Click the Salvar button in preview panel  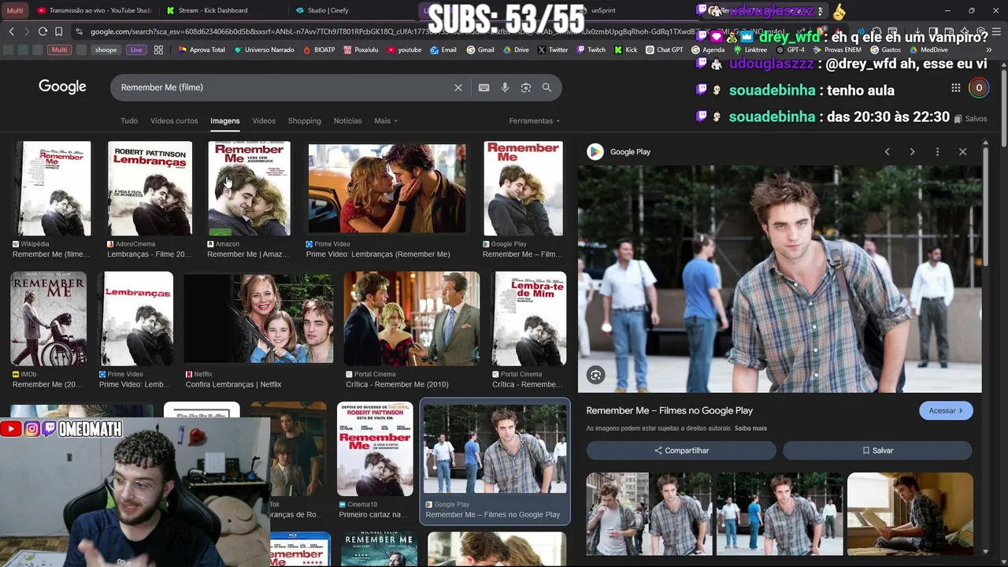point(877,450)
